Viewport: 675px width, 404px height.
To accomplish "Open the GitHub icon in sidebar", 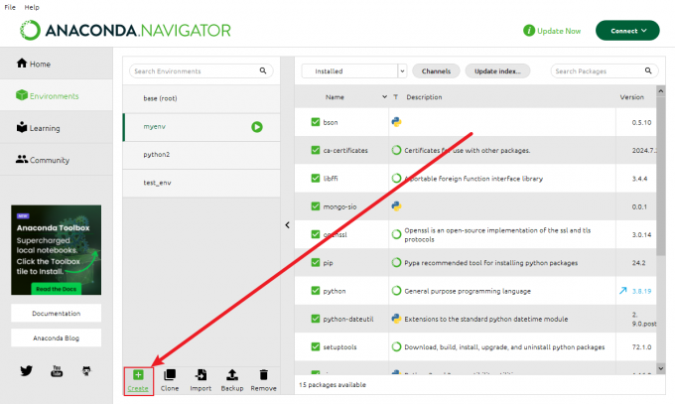I will click(86, 371).
